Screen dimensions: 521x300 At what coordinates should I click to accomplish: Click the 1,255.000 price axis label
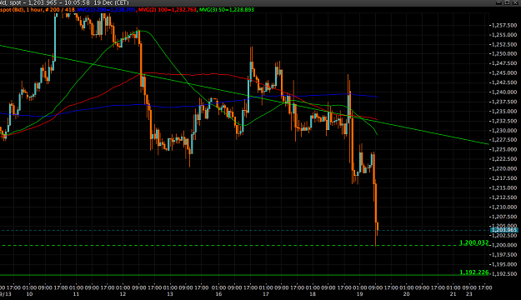[x=504, y=35]
